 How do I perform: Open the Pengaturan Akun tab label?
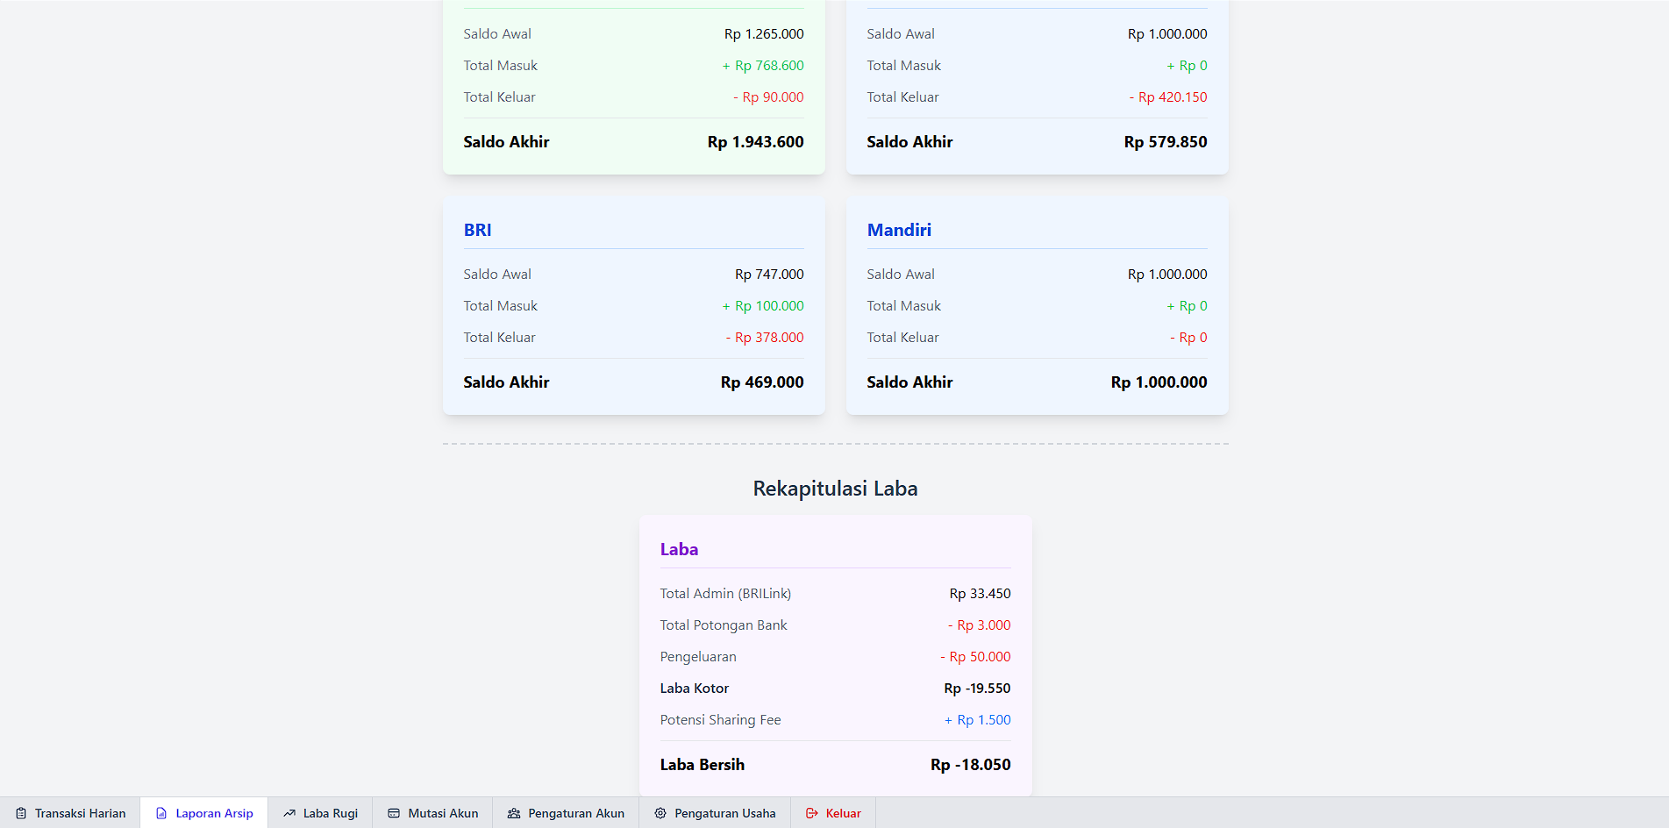pos(575,813)
